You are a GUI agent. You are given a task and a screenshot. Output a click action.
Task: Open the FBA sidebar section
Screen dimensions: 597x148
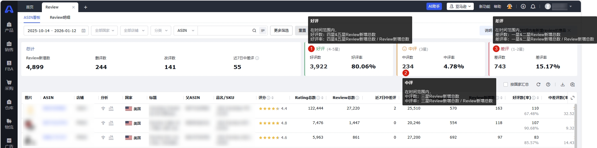9,66
